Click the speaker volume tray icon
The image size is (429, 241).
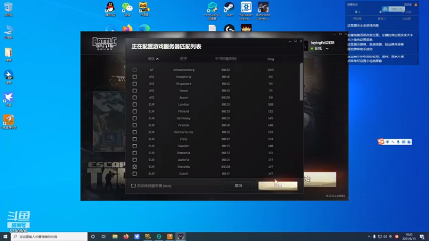(385, 237)
